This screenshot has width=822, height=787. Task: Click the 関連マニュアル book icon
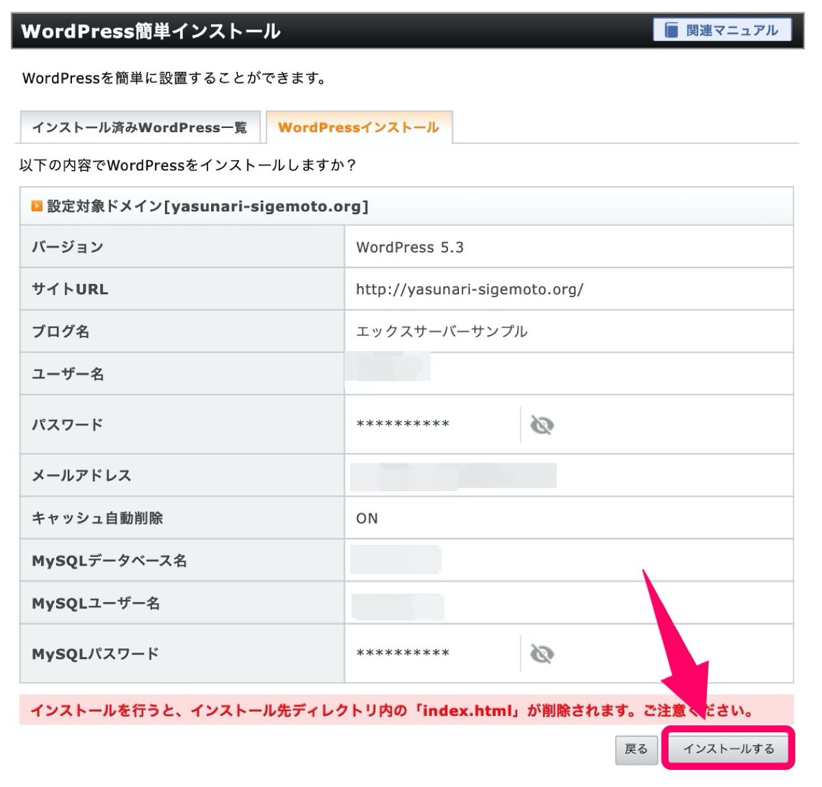pyautogui.click(x=671, y=30)
